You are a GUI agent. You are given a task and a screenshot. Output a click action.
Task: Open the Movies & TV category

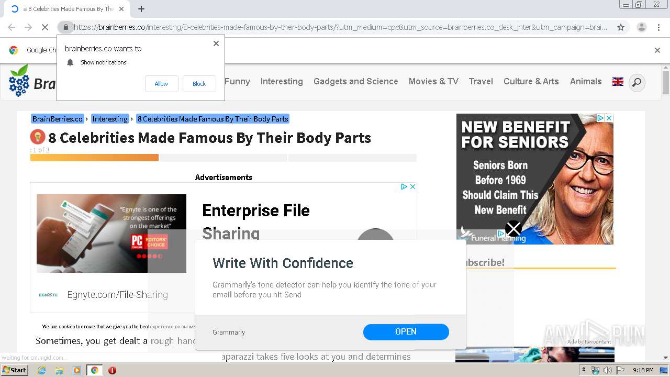point(433,82)
